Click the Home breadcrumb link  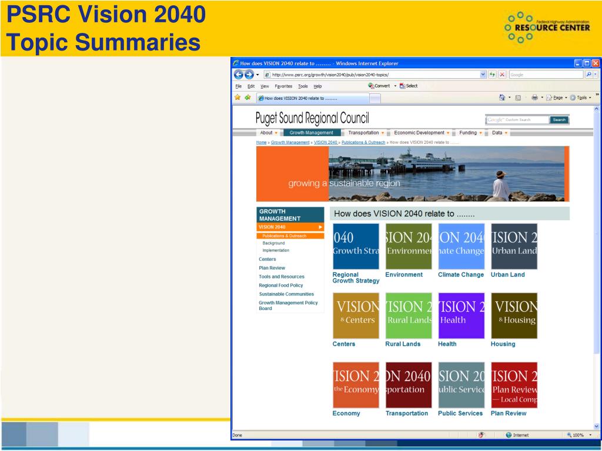click(261, 142)
